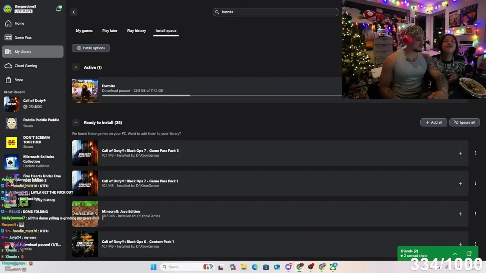Go back with the arrow button
This screenshot has width=486, height=273.
click(x=74, y=12)
